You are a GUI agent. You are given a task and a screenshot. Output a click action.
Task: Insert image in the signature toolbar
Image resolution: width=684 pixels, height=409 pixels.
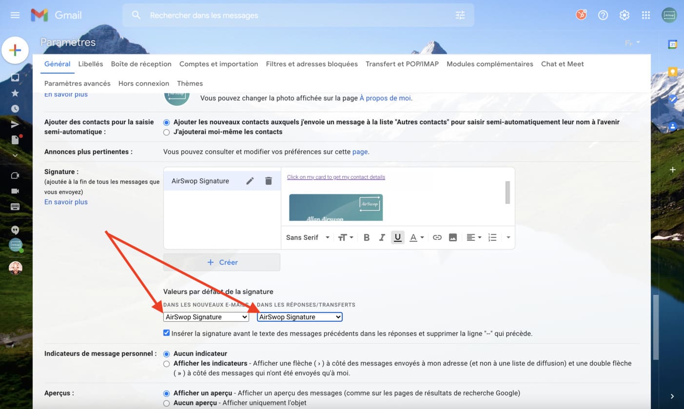click(x=453, y=237)
